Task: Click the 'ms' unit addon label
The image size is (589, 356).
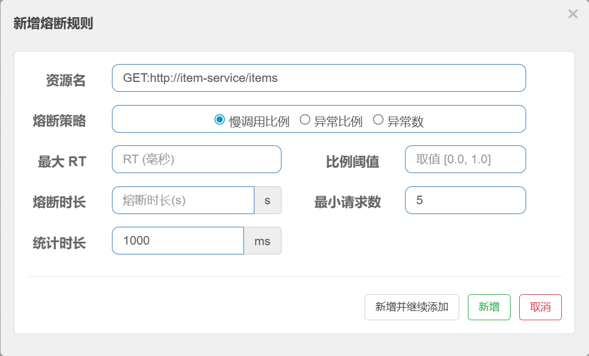Action: click(x=262, y=241)
